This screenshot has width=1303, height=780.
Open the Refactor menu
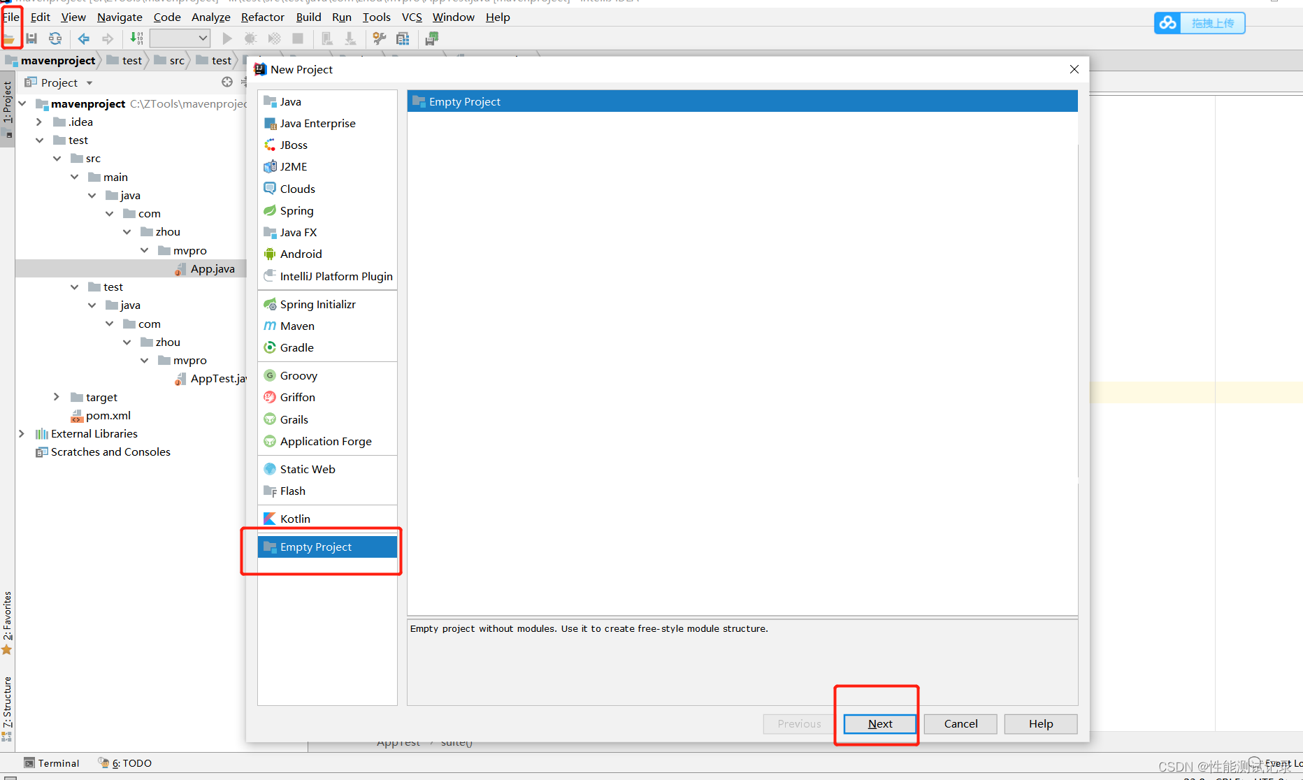(263, 17)
